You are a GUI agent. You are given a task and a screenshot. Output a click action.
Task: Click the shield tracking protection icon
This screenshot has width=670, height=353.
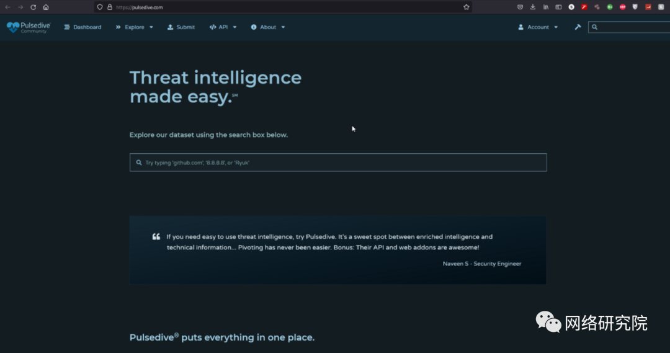(100, 7)
